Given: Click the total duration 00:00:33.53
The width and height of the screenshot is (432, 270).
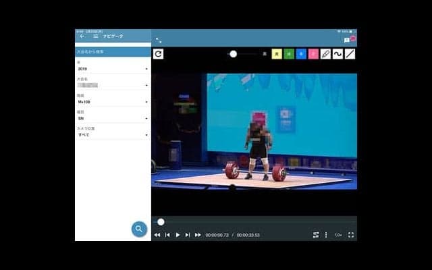Looking at the screenshot, I should 248,236.
